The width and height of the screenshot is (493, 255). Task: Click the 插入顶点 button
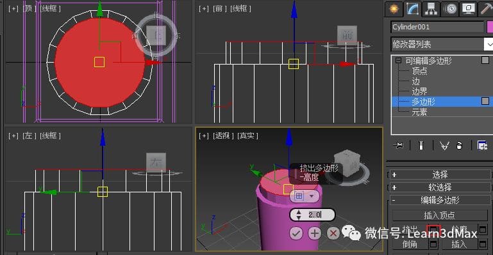click(439, 215)
